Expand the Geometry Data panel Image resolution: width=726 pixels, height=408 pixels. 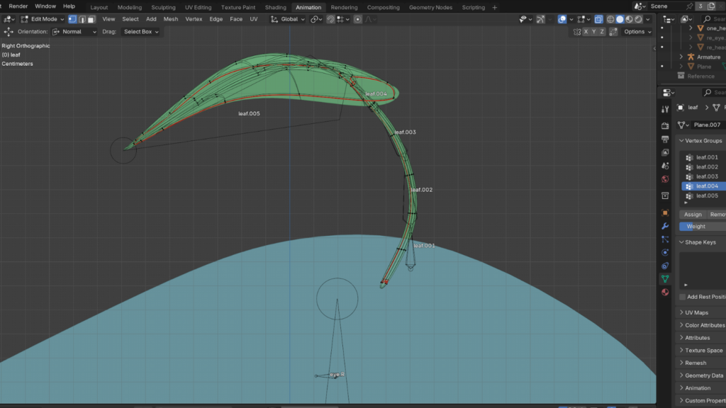[681, 375]
